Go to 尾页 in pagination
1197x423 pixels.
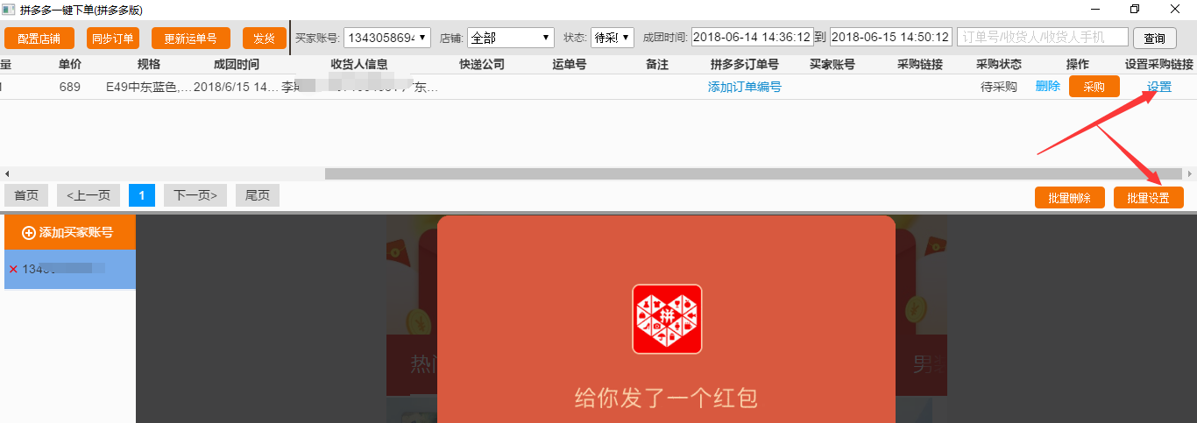258,195
